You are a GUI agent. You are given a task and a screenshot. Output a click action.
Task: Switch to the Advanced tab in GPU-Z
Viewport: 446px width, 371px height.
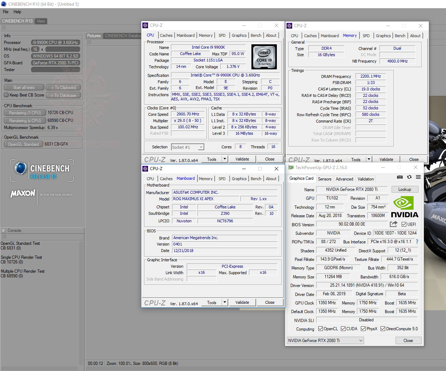coord(344,179)
